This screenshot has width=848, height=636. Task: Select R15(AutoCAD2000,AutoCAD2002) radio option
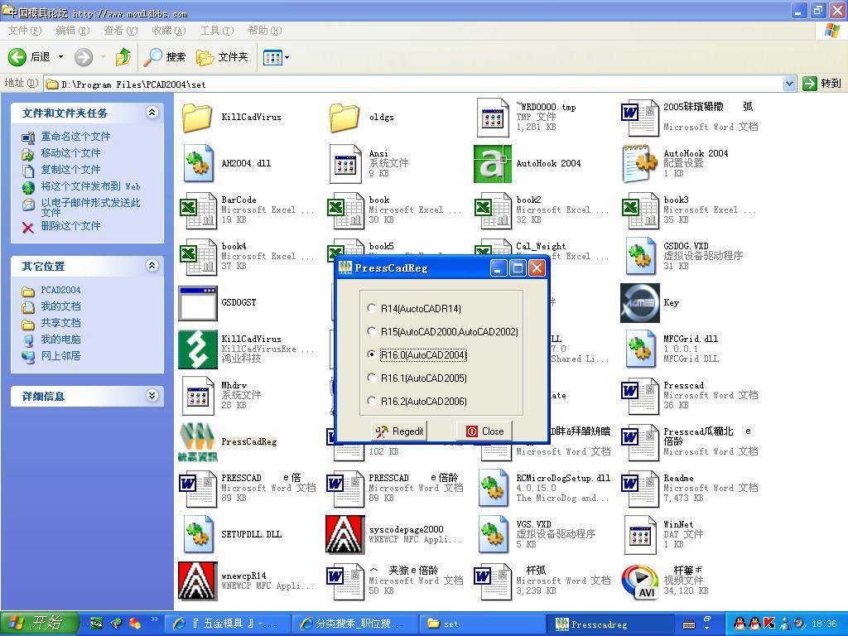(x=371, y=331)
